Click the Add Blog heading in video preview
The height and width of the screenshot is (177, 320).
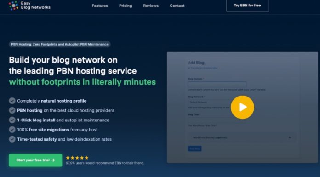click(x=196, y=63)
